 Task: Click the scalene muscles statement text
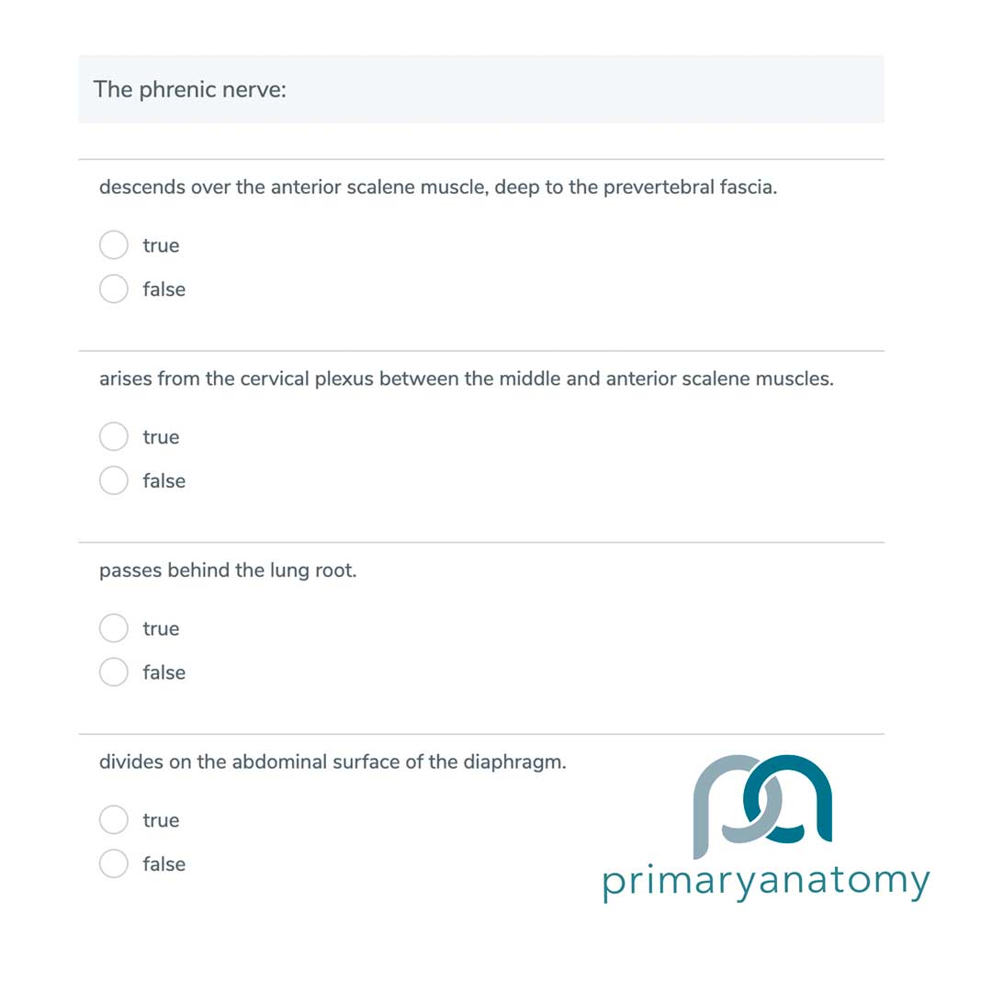pyautogui.click(x=467, y=378)
